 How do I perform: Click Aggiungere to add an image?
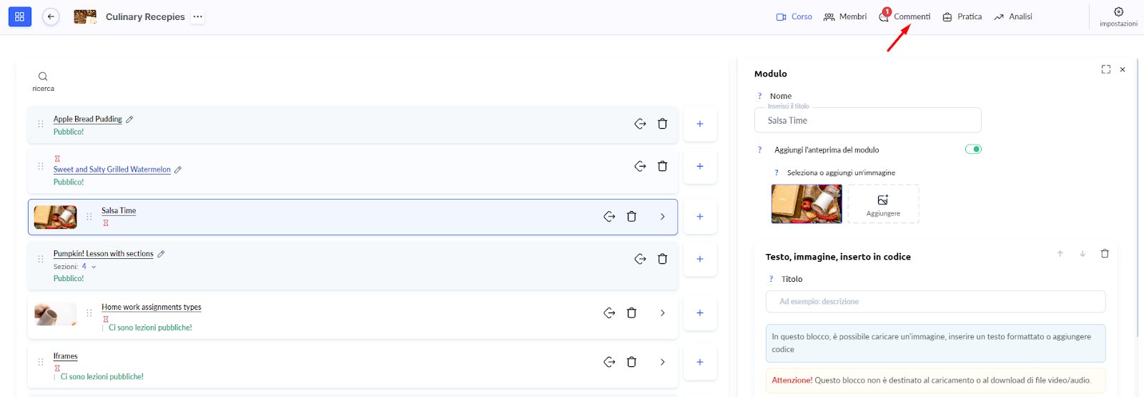pyautogui.click(x=883, y=205)
